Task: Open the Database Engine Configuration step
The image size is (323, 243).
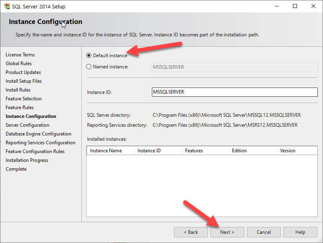Action: tap(38, 134)
